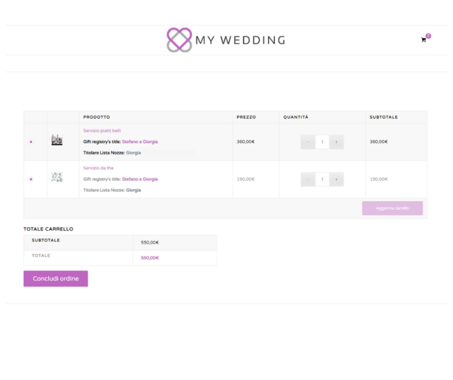This screenshot has width=453, height=380.
Task: Open Servizio piatti belli product thumbnail
Action: [57, 140]
